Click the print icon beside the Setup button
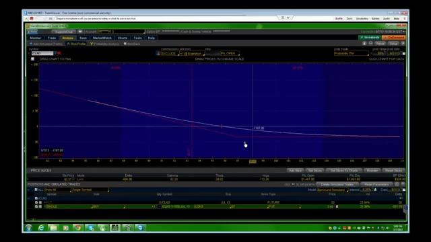Viewport: 431px width, 242px height. [370, 44]
